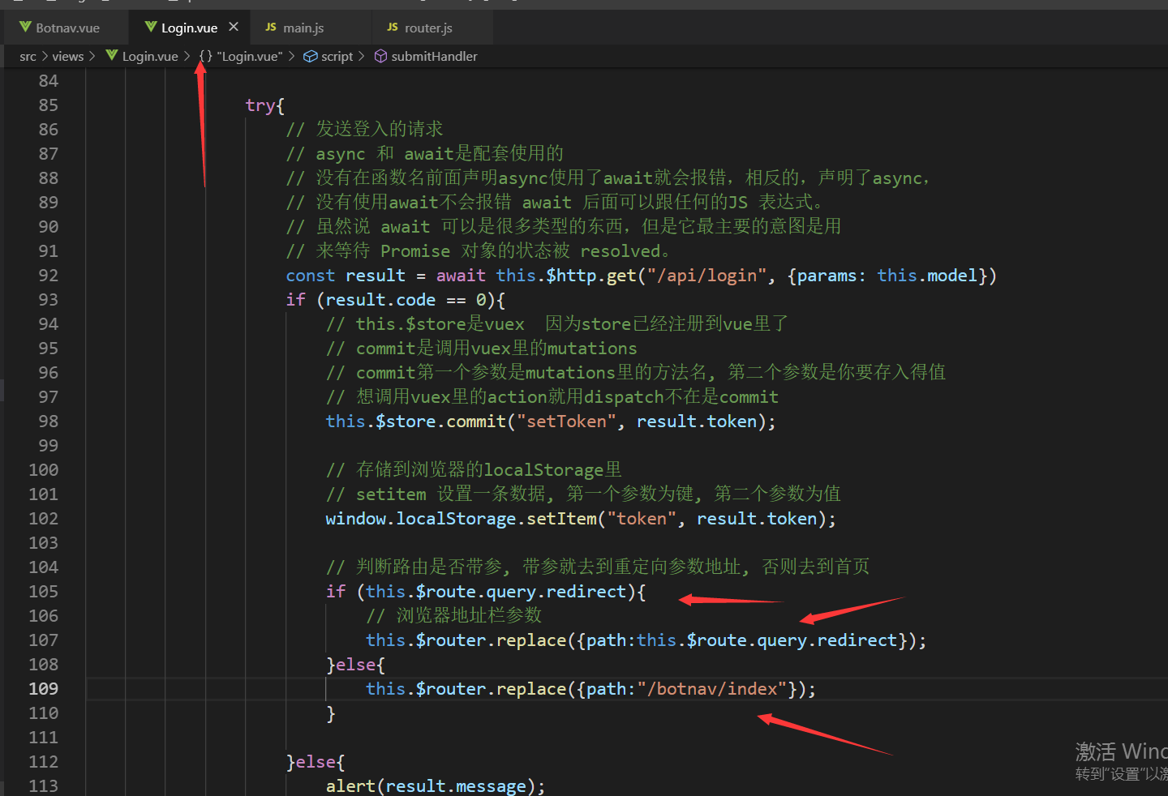Click const result declaration on line 92

(346, 276)
